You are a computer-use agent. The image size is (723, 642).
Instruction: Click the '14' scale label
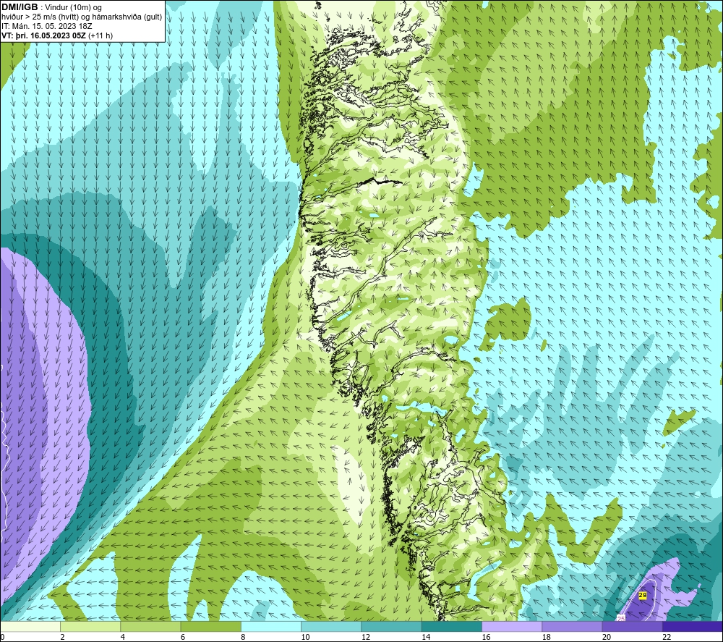tap(426, 637)
